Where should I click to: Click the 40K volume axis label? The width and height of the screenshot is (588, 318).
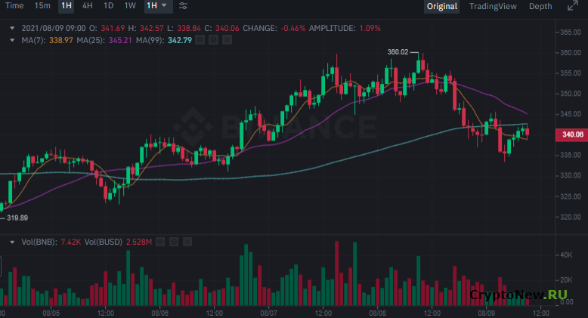[566, 255]
